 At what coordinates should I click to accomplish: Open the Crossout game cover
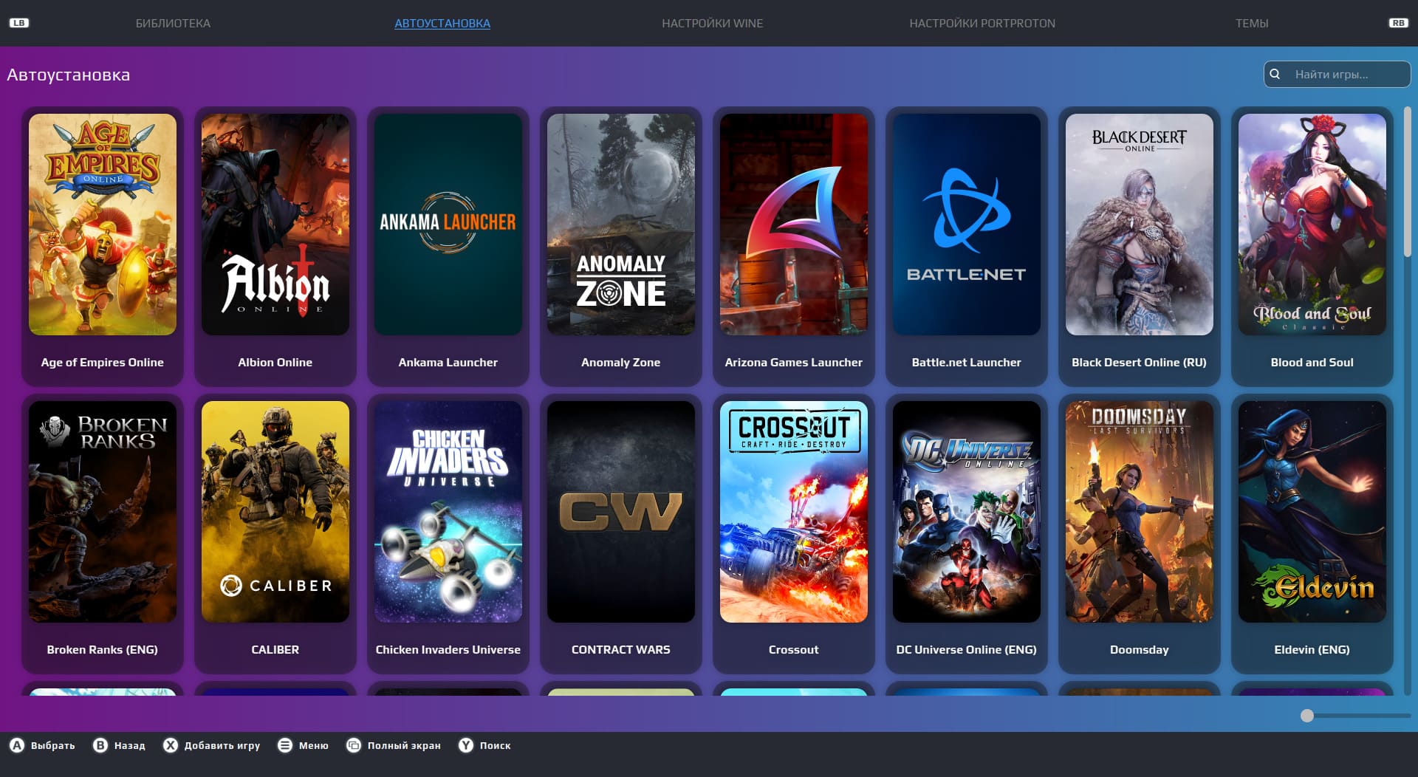pos(793,511)
